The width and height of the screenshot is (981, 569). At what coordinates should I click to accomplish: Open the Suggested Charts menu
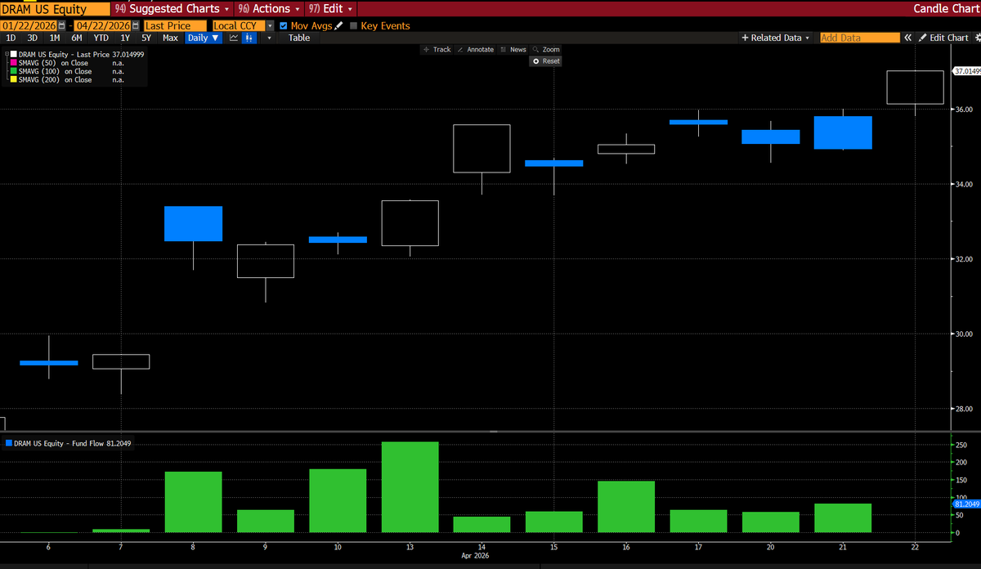pyautogui.click(x=173, y=8)
